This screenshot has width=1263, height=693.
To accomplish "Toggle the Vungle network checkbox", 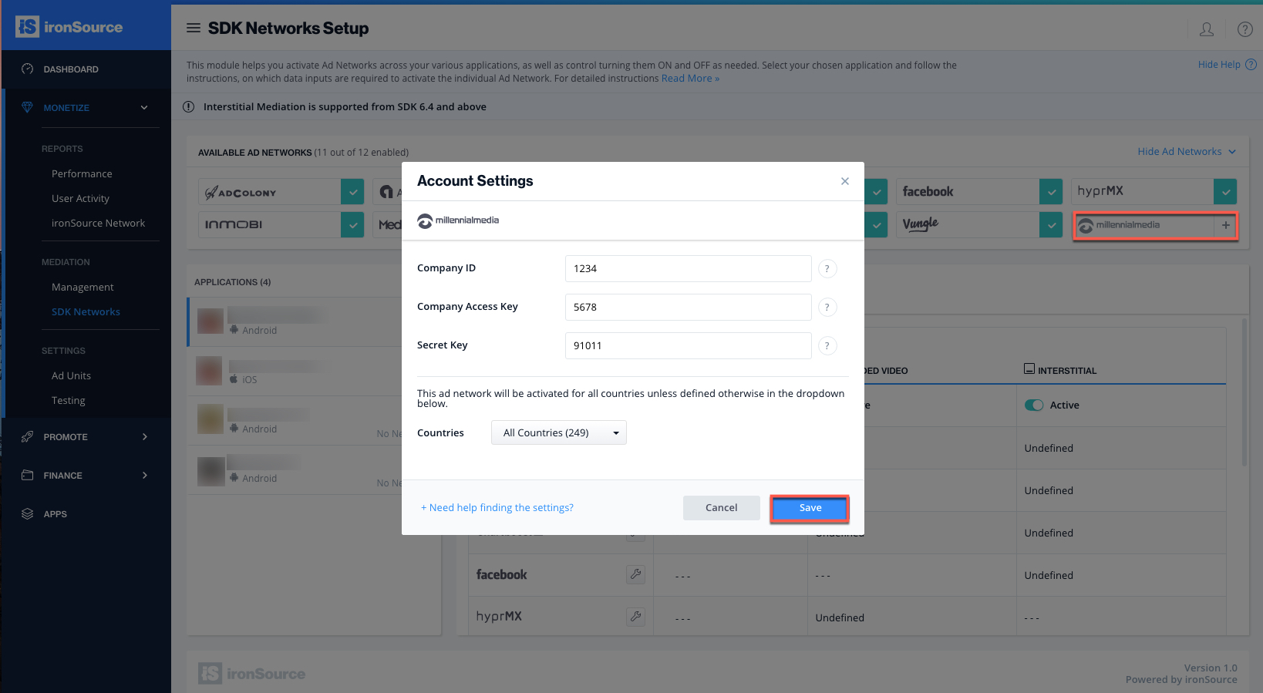I will tap(1051, 225).
